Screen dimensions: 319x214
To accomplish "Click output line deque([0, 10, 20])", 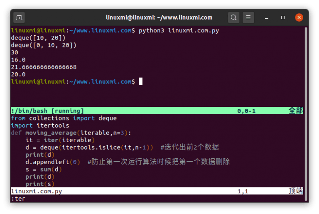I will pos(44,45).
